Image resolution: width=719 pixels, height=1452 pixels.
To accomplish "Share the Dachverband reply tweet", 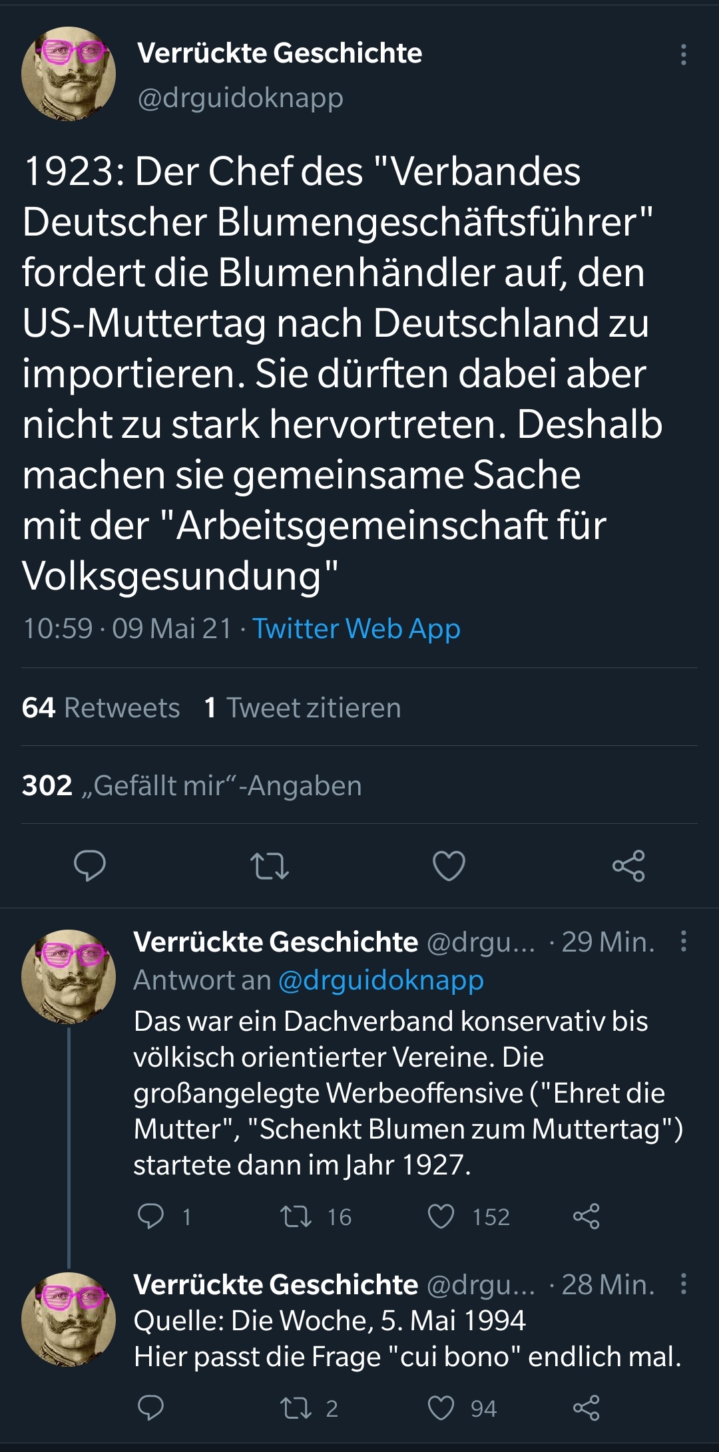I will click(586, 1216).
